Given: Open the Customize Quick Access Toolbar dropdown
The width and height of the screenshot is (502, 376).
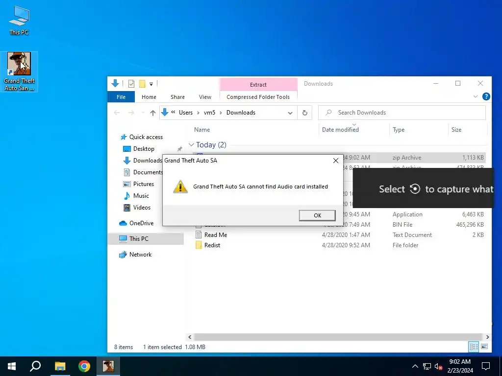Looking at the screenshot, I should (x=151, y=84).
